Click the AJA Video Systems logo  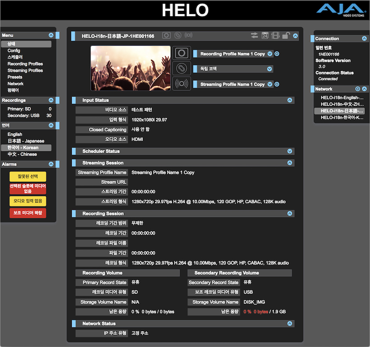[341, 10]
